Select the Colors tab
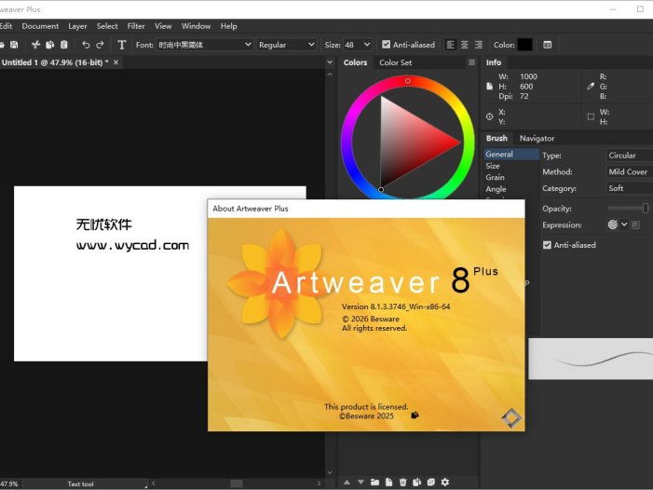Viewport: 653px width, 490px height. point(355,62)
